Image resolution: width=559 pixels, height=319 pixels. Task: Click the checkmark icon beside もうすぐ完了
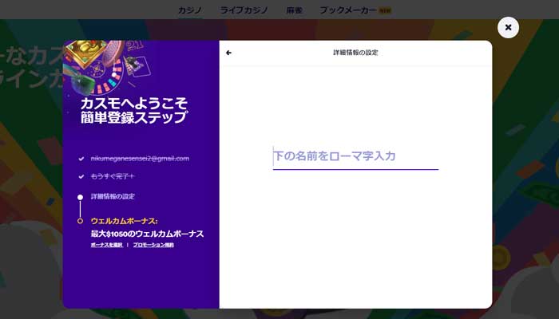click(81, 176)
